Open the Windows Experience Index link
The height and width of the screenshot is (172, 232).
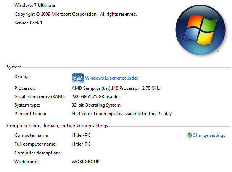pos(111,78)
